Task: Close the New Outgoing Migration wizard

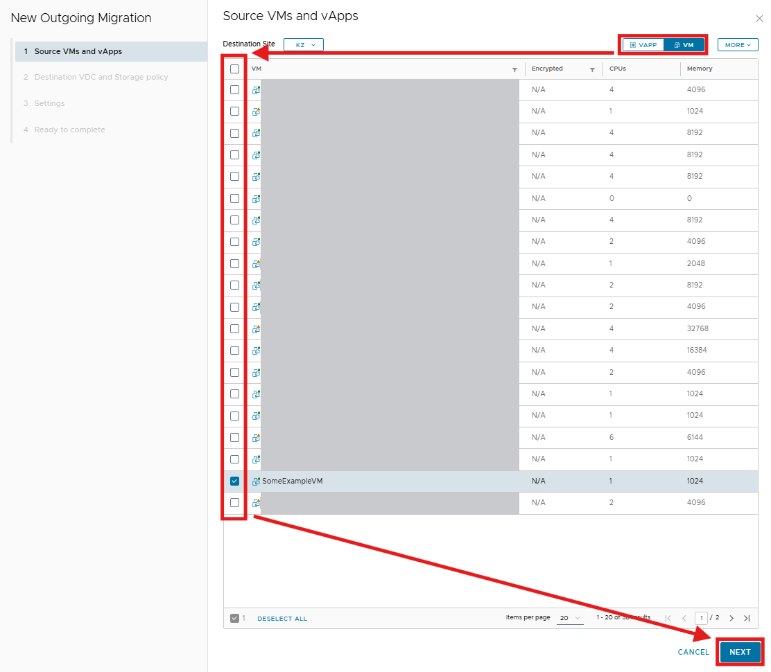Action: coord(759,19)
